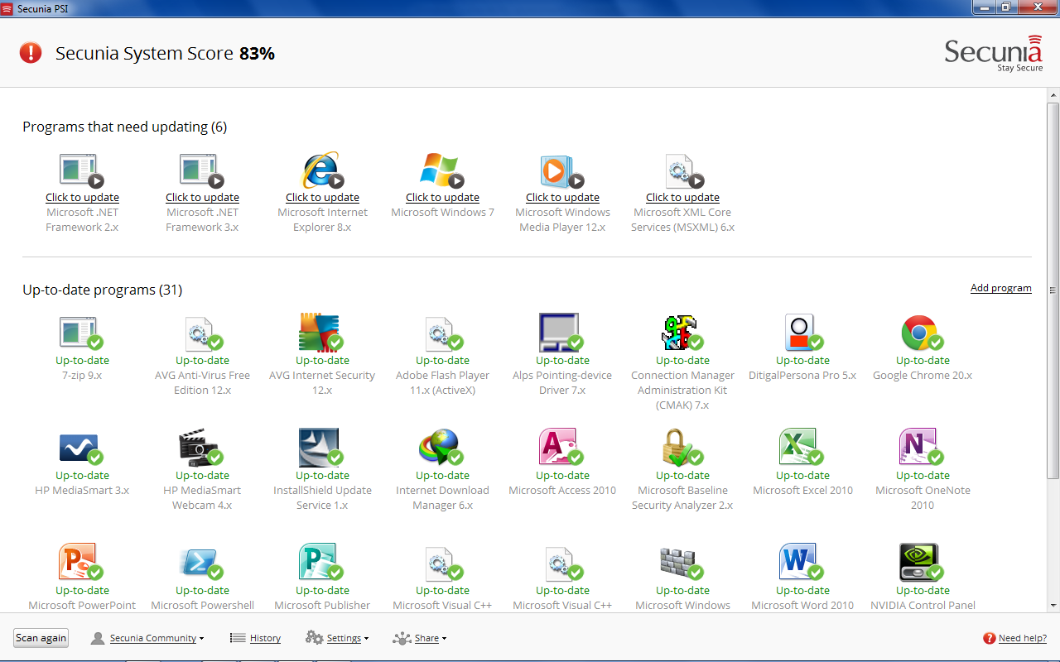Screen dimensions: 1060x662
Task: Click update link for Microsoft XML Core Services
Action: (x=682, y=198)
